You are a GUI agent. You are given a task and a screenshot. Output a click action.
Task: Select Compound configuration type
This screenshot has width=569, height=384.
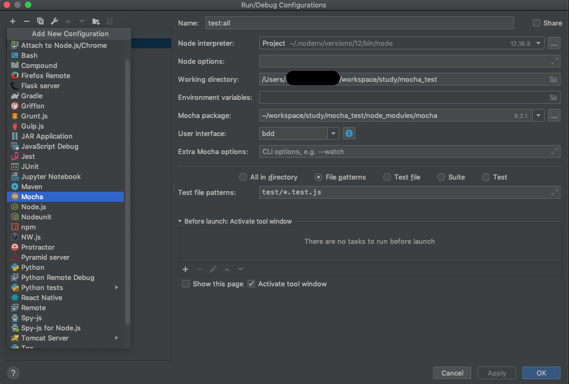65,66
